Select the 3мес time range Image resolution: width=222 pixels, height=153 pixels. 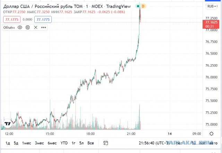[x=39, y=143]
